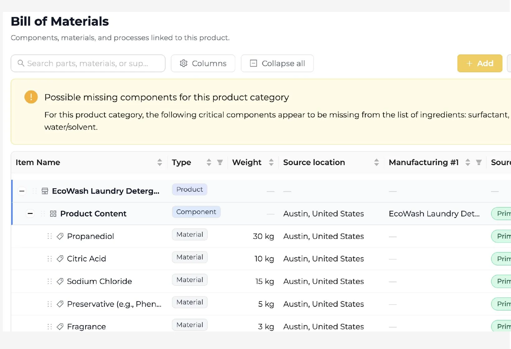Select the Sodium Chloride item name
This screenshot has height=349, width=511.
(x=99, y=281)
